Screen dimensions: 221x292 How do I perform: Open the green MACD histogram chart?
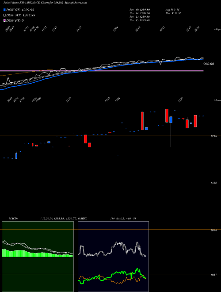38,257
